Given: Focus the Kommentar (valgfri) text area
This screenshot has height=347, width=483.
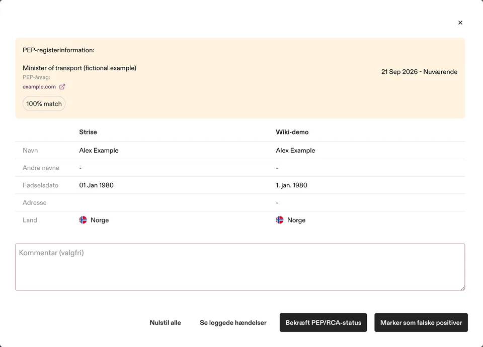Looking at the screenshot, I should [240, 267].
